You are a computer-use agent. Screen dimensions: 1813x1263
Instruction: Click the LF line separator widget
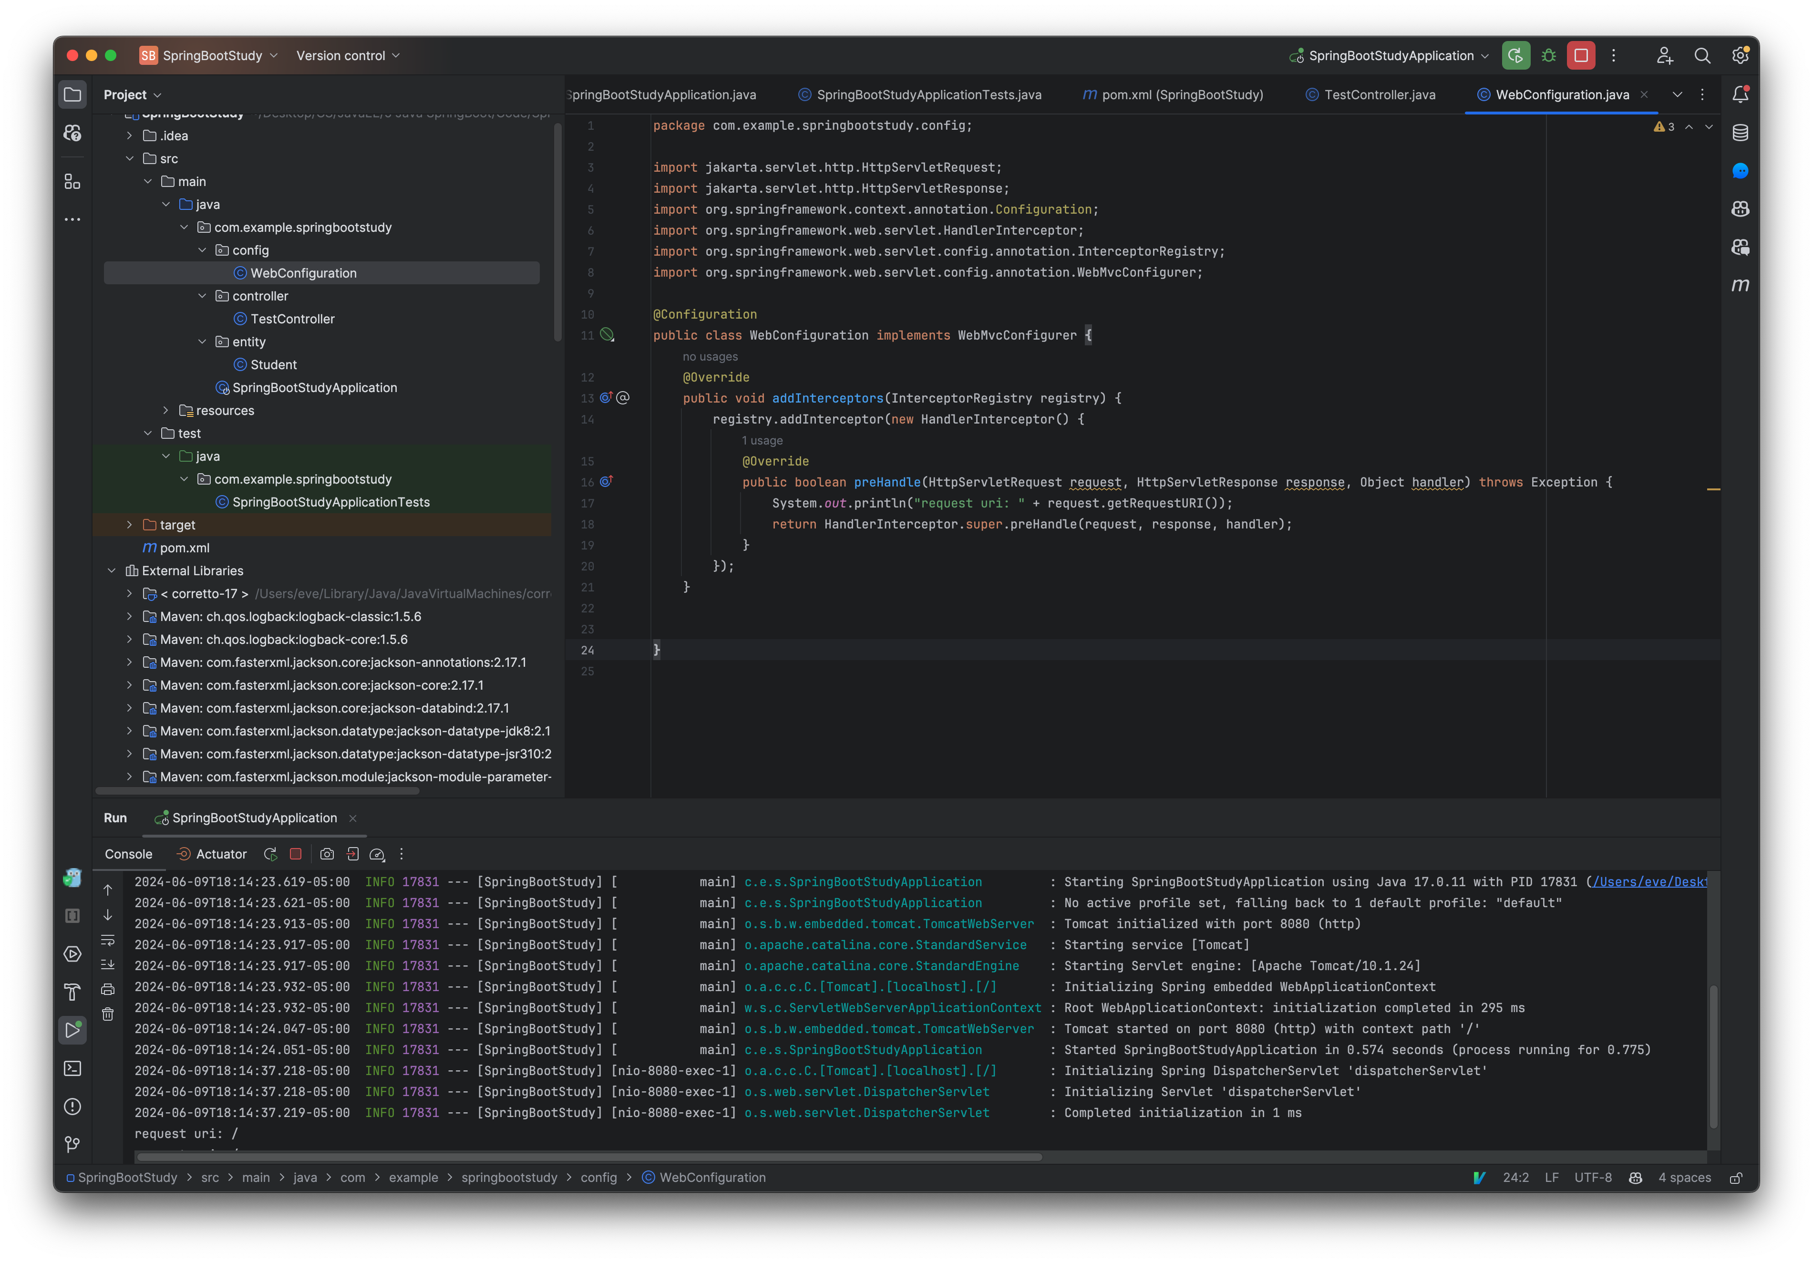[x=1552, y=1178]
